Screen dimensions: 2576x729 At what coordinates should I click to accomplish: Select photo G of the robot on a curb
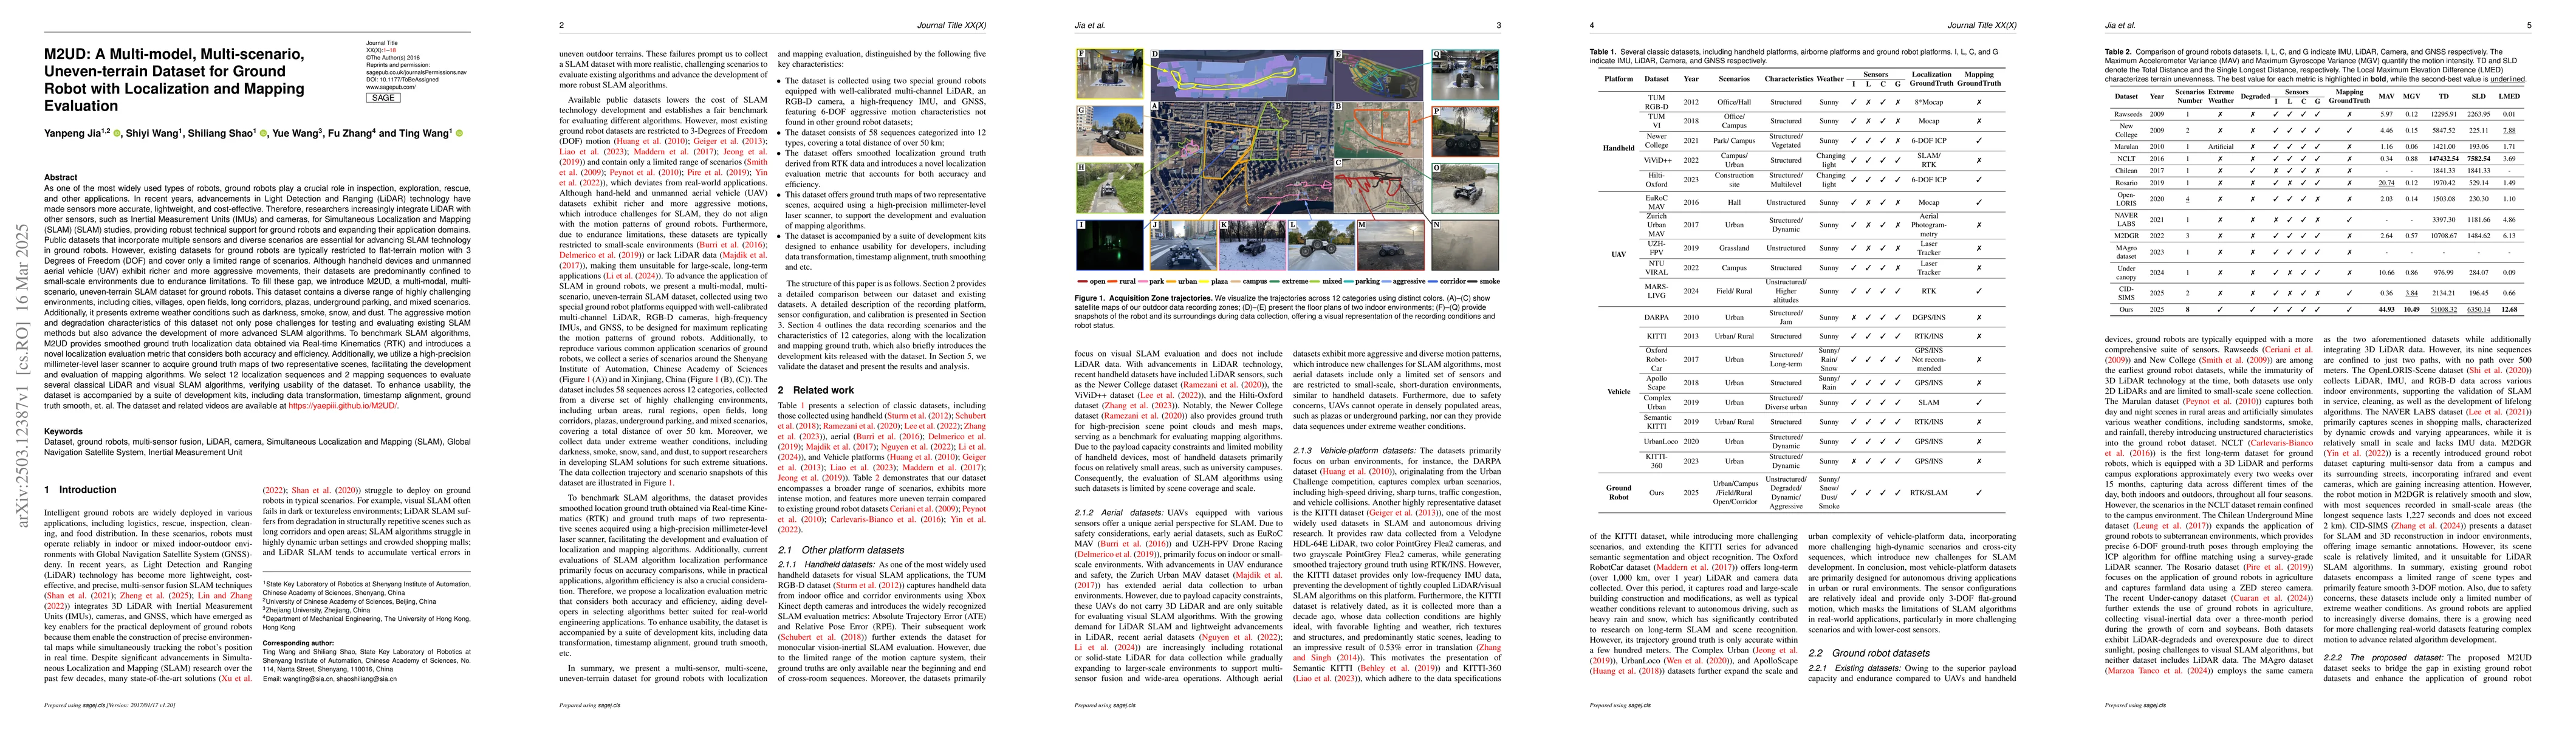click(1110, 130)
